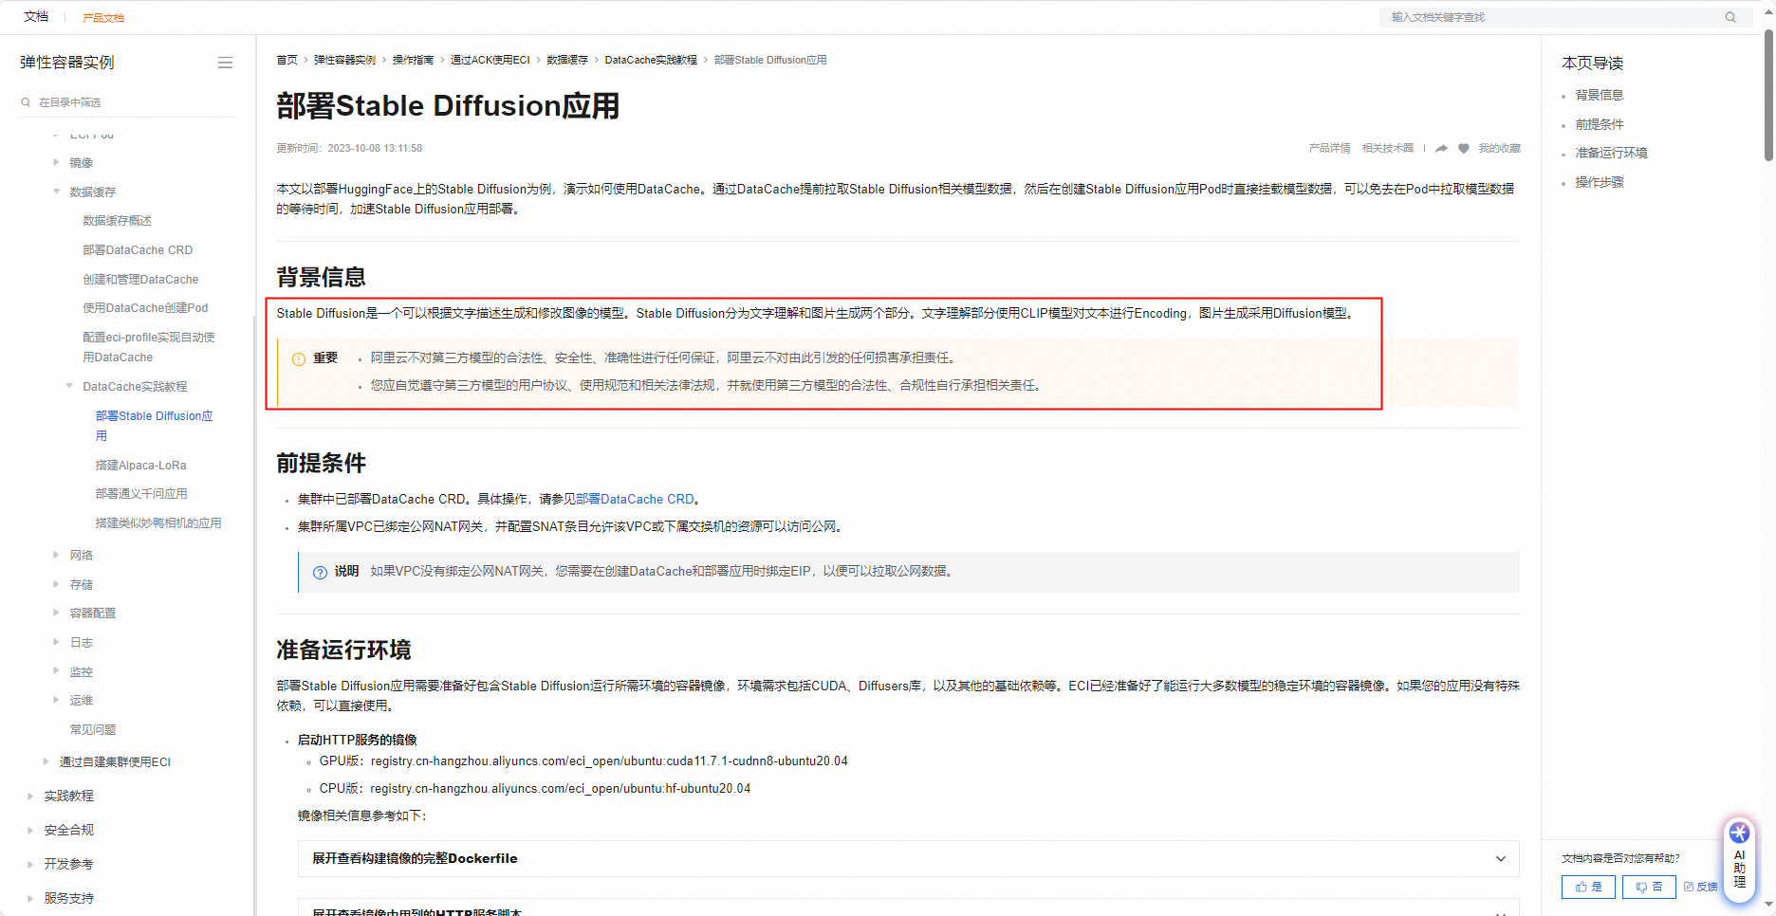The width and height of the screenshot is (1776, 916).
Task: Open 数据缓存概述 in sidebar
Action: tap(117, 220)
